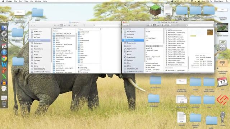The height and width of the screenshot is (129, 230).
Task: Select Desktop in OptiFine window sidebar
Action: 133,40
